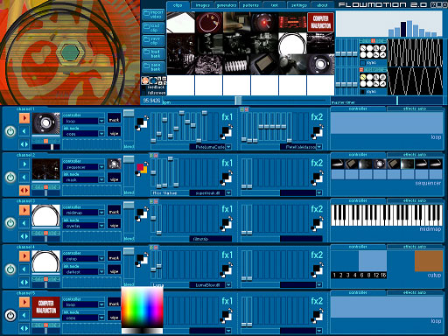Play channel 2 in reverse

coord(24,177)
